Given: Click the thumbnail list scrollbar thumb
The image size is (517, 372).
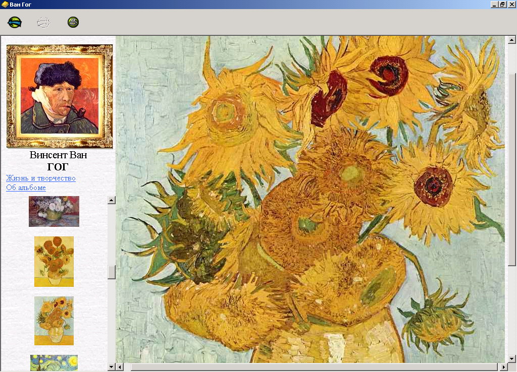Looking at the screenshot, I should [112, 272].
